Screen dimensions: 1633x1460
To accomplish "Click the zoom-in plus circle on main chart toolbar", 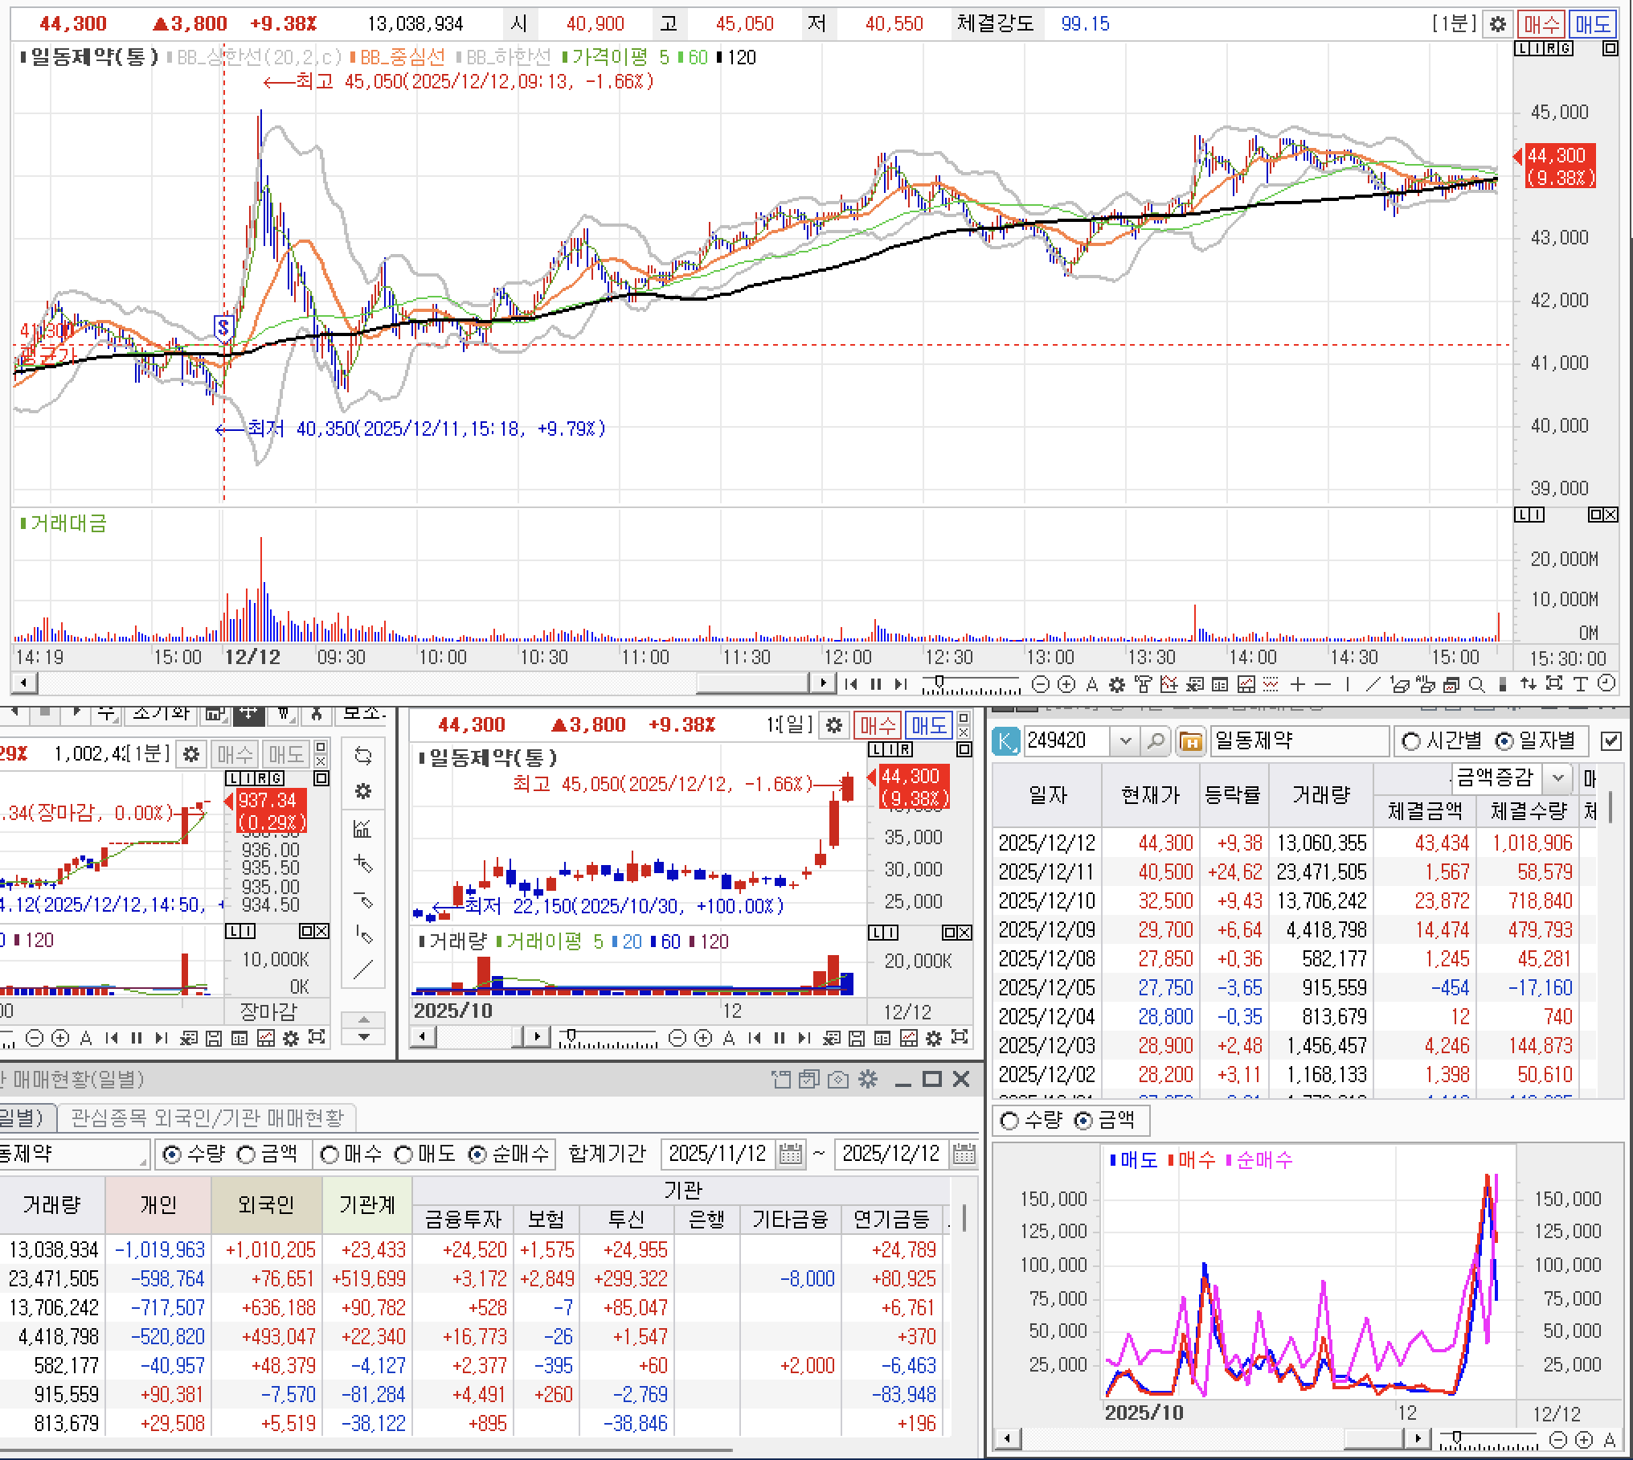I will (1066, 684).
